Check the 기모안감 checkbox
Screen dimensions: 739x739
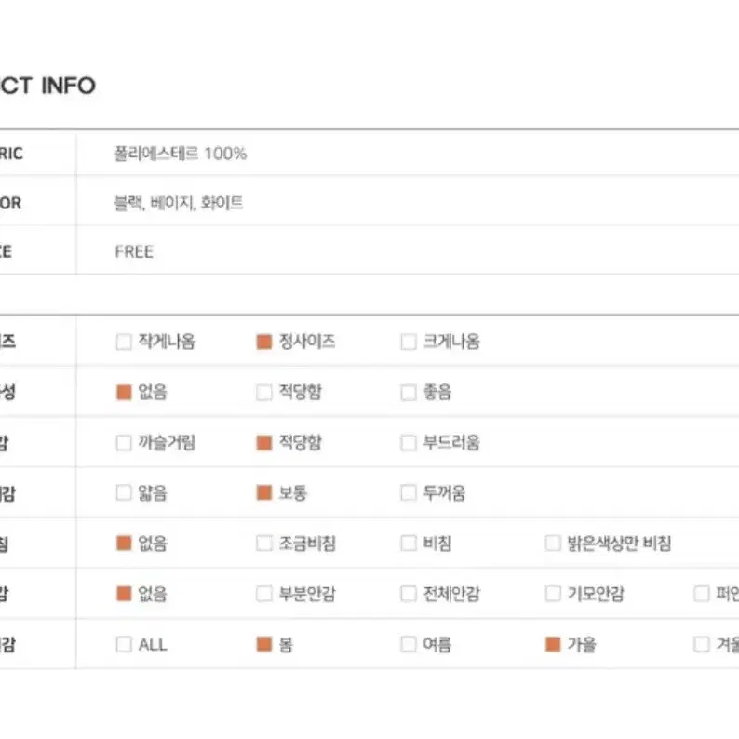[x=553, y=594]
